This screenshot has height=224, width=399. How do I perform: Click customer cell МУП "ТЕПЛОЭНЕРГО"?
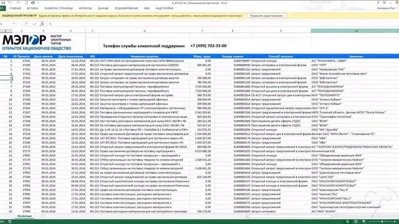click(326, 95)
